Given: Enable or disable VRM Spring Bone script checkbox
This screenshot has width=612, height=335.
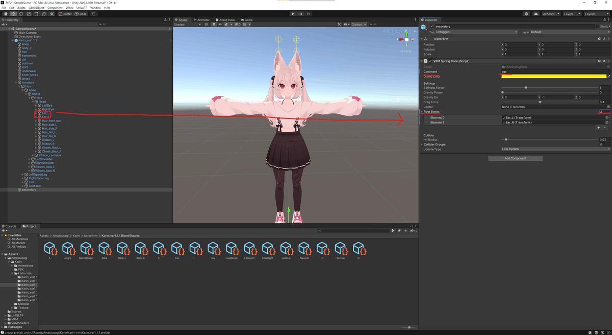Looking at the screenshot, I should click(430, 61).
